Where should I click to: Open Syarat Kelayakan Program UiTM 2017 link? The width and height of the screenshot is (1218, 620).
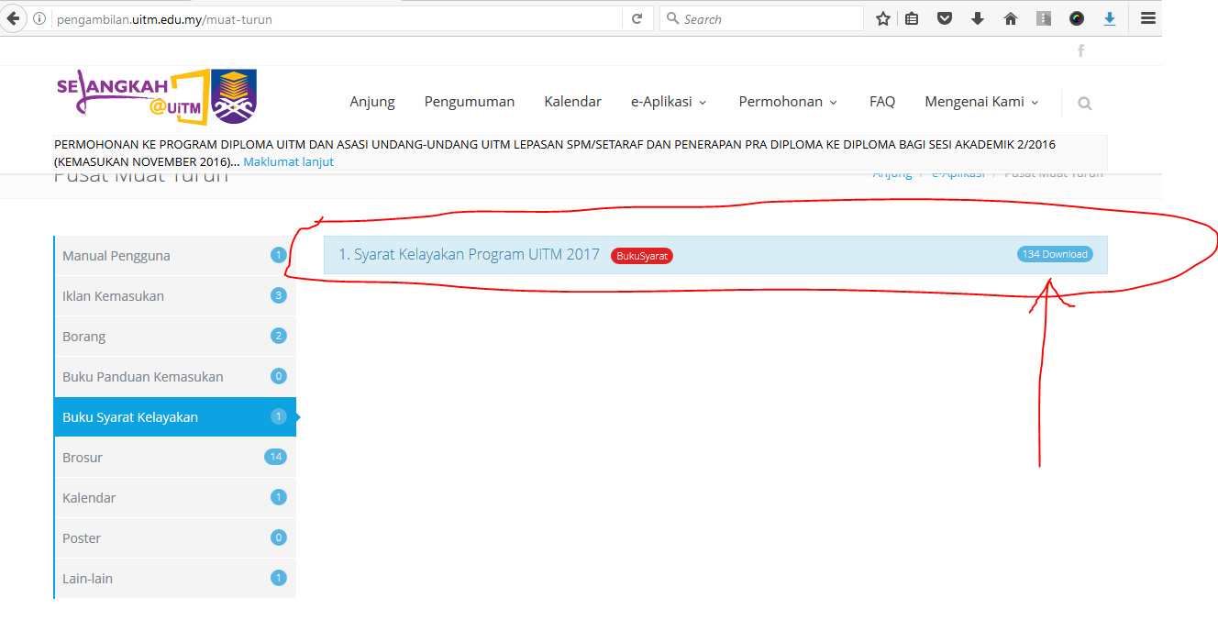(x=469, y=254)
